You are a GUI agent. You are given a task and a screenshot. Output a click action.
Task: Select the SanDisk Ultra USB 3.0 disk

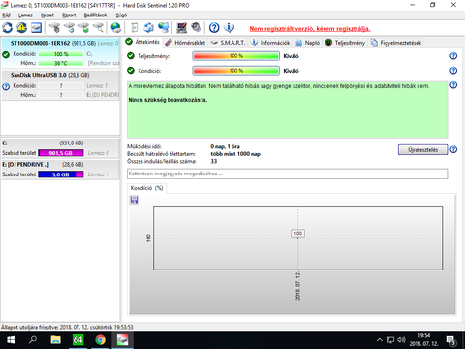[x=60, y=85]
